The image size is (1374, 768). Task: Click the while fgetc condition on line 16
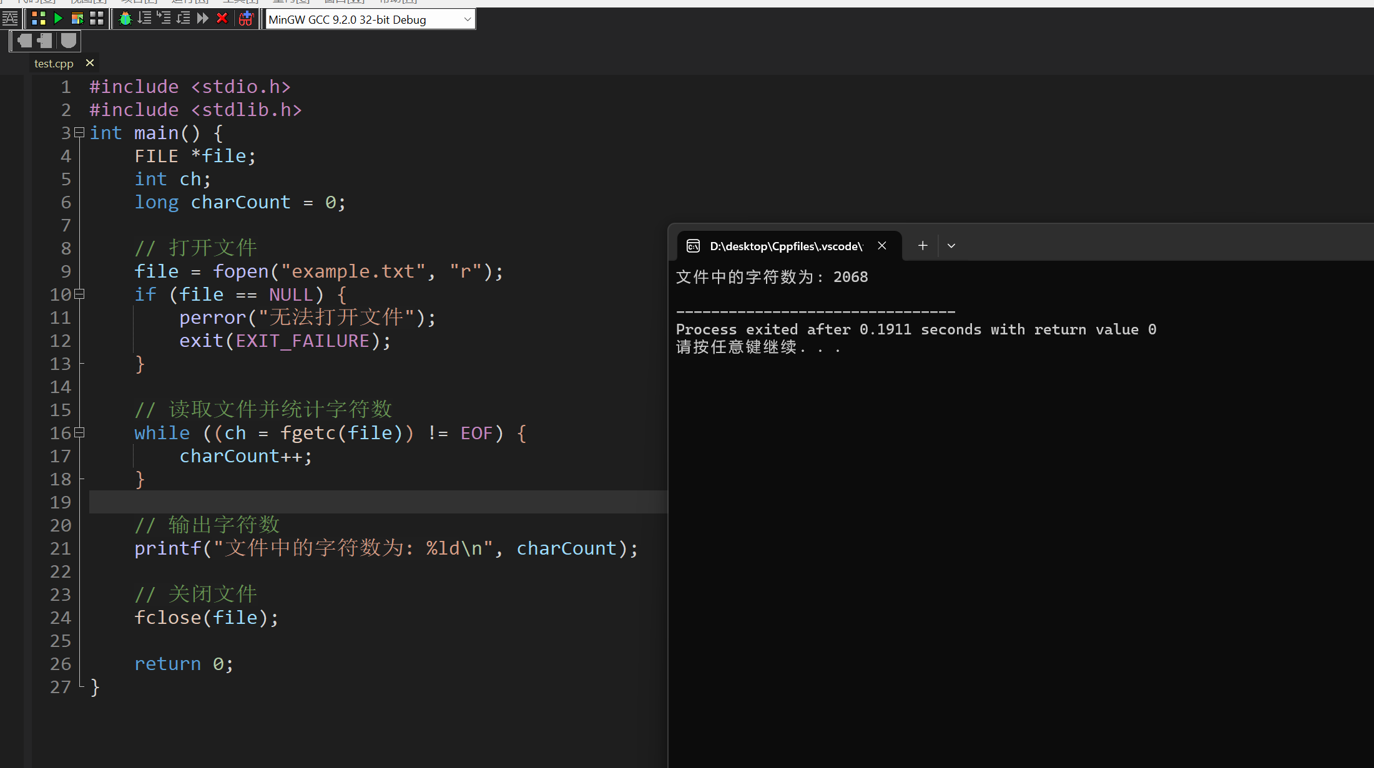352,433
